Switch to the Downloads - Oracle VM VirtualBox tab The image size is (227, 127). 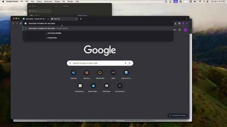click(x=35, y=19)
